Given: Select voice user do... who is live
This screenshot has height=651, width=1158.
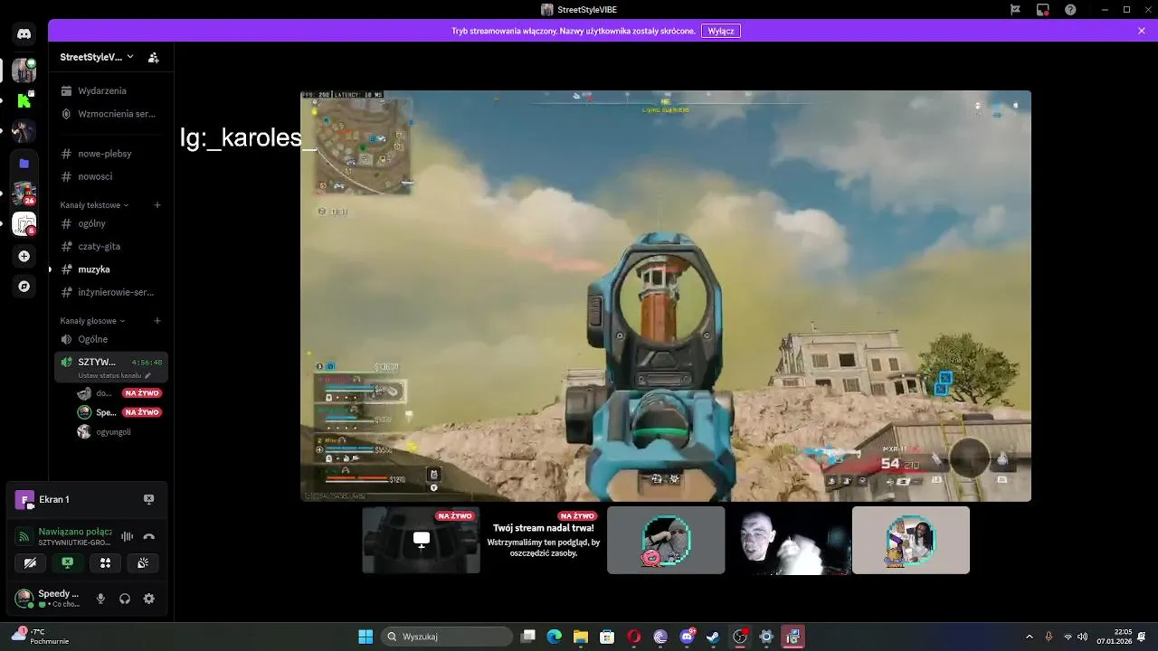Looking at the screenshot, I should coord(119,393).
